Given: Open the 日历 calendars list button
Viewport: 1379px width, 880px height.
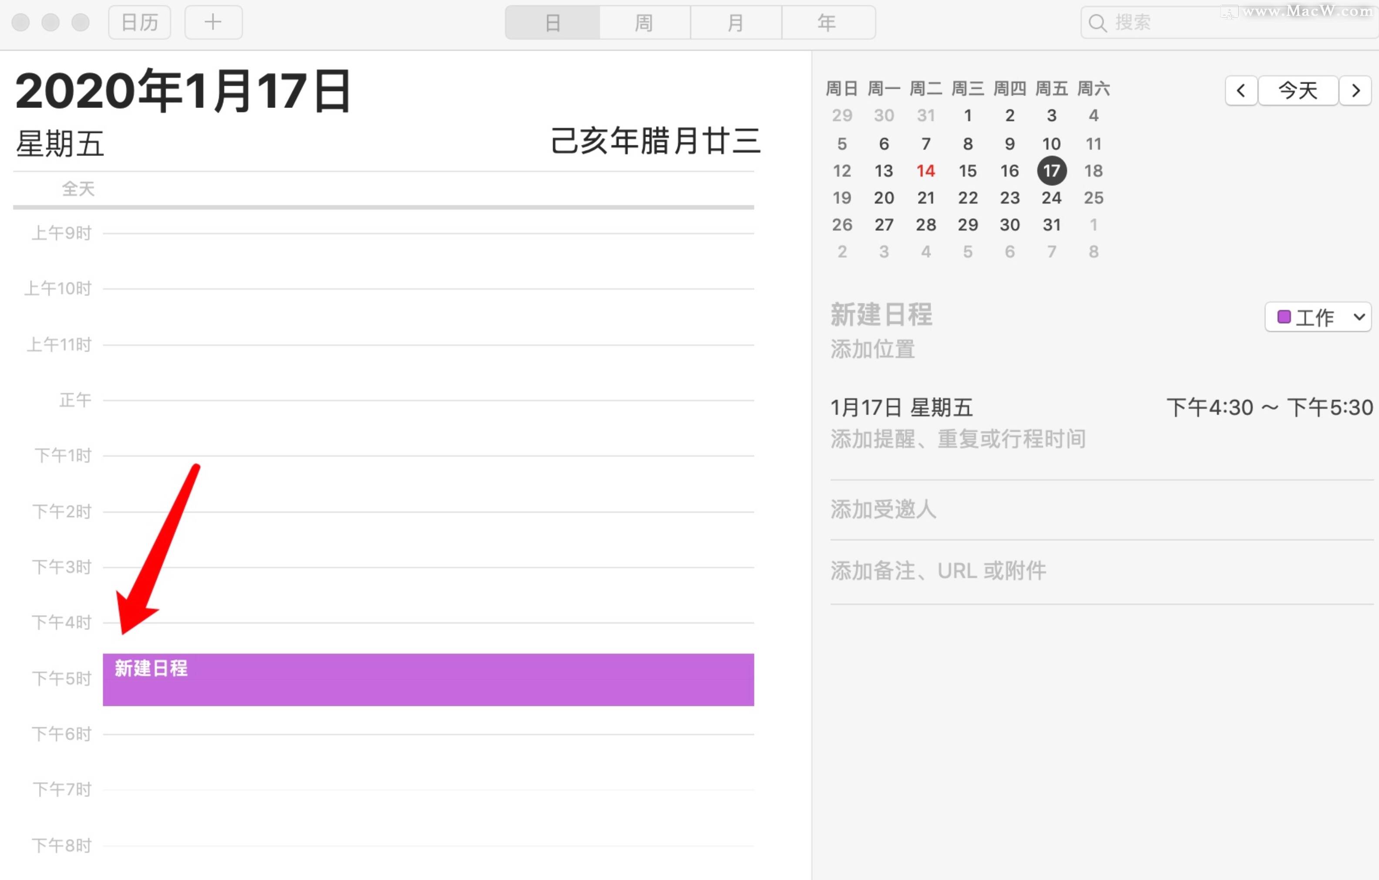Looking at the screenshot, I should [140, 22].
